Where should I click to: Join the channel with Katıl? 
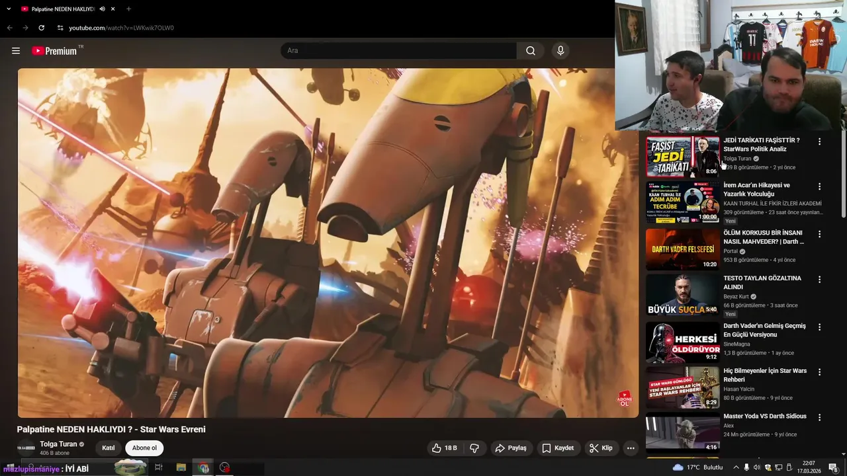pos(109,448)
